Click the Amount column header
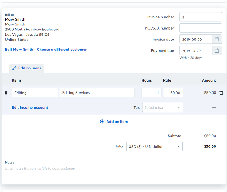Image resolution: width=227 pixels, height=192 pixels. (x=209, y=80)
